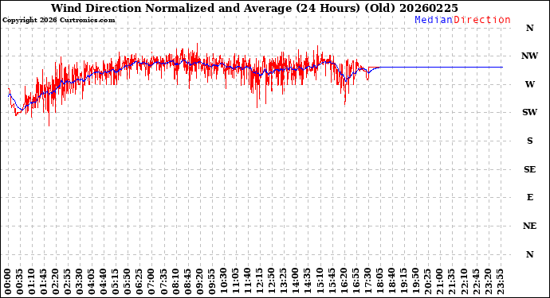Image resolution: width=550 pixels, height=298 pixels.
Task: Click the 02:55 time label
Action: point(67,281)
